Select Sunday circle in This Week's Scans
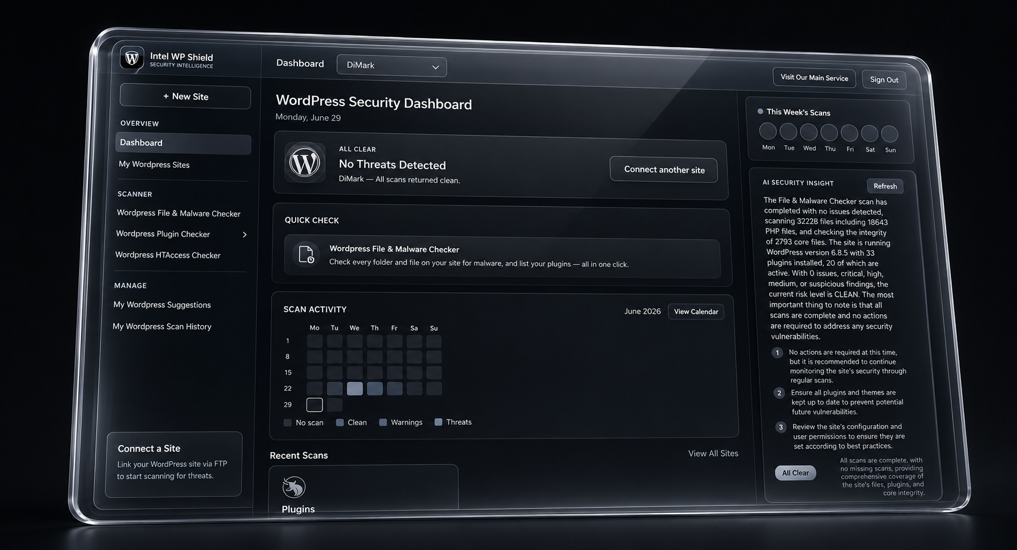 [x=889, y=134]
